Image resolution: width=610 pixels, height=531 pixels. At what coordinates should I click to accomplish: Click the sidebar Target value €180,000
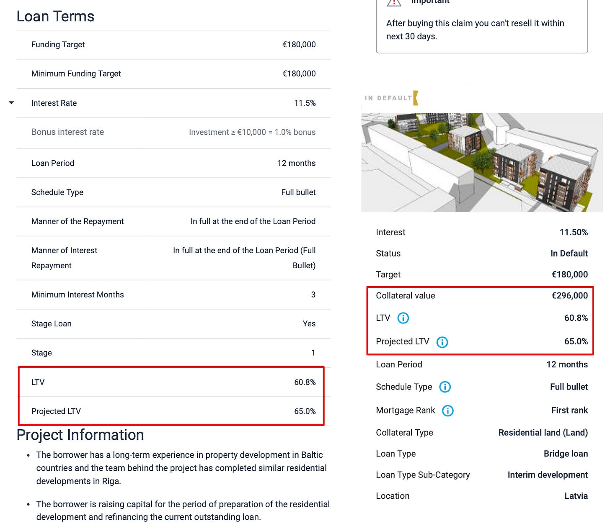coord(569,274)
